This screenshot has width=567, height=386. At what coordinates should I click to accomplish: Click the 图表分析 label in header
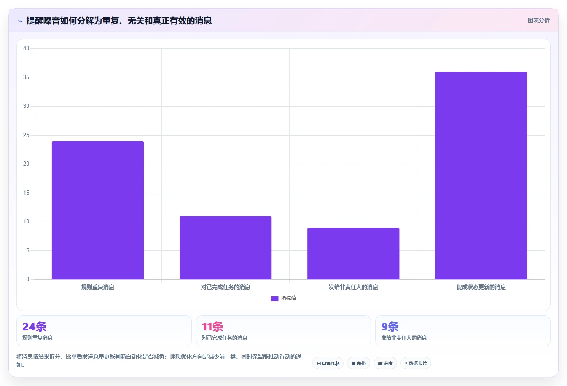coord(538,20)
